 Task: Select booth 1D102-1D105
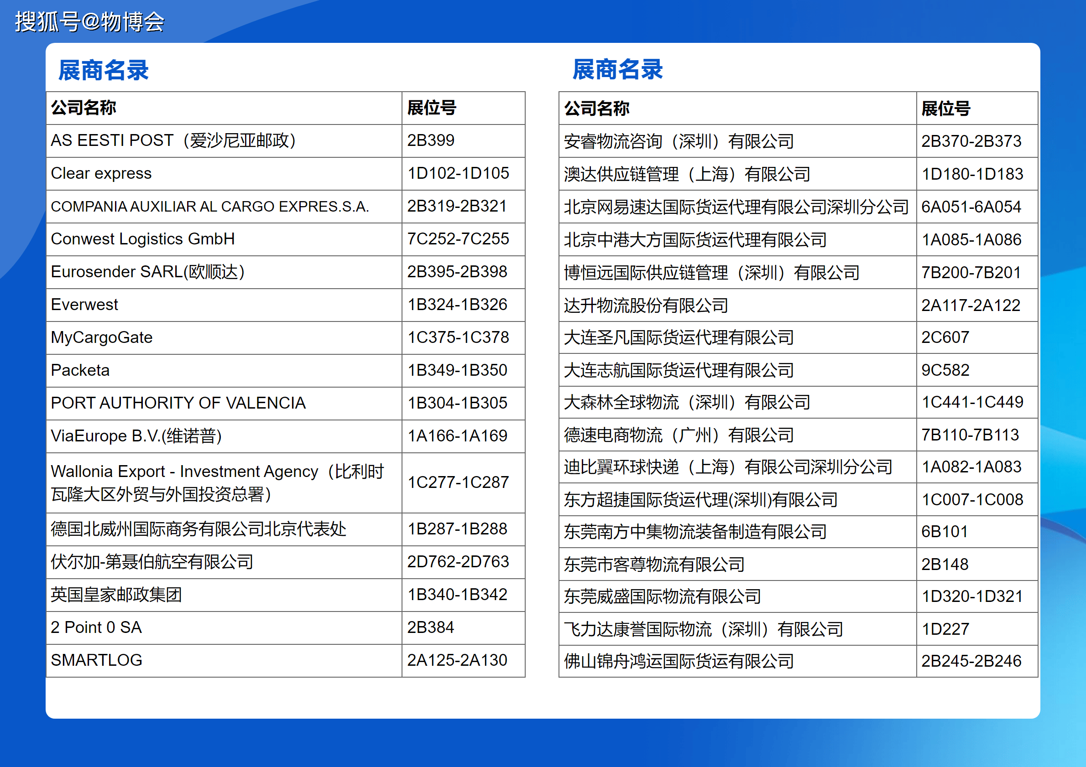pyautogui.click(x=458, y=173)
